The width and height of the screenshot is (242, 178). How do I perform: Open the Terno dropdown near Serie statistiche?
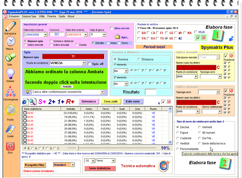[113, 161]
